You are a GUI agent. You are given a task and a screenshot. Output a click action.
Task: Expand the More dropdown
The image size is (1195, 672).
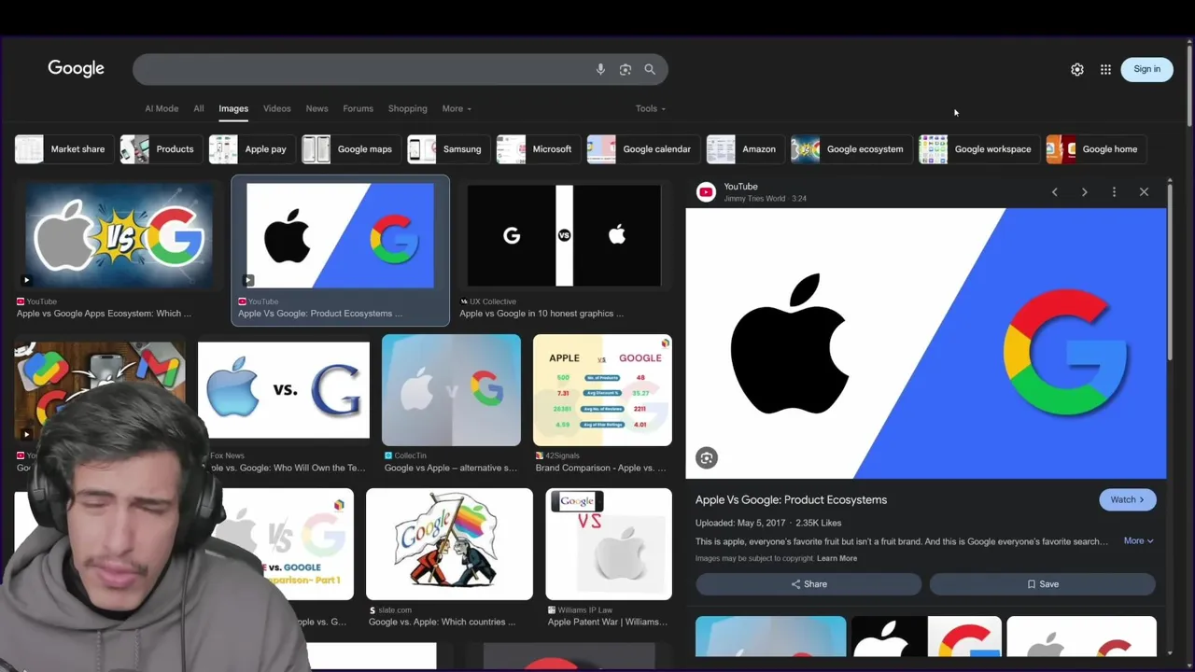click(x=457, y=108)
